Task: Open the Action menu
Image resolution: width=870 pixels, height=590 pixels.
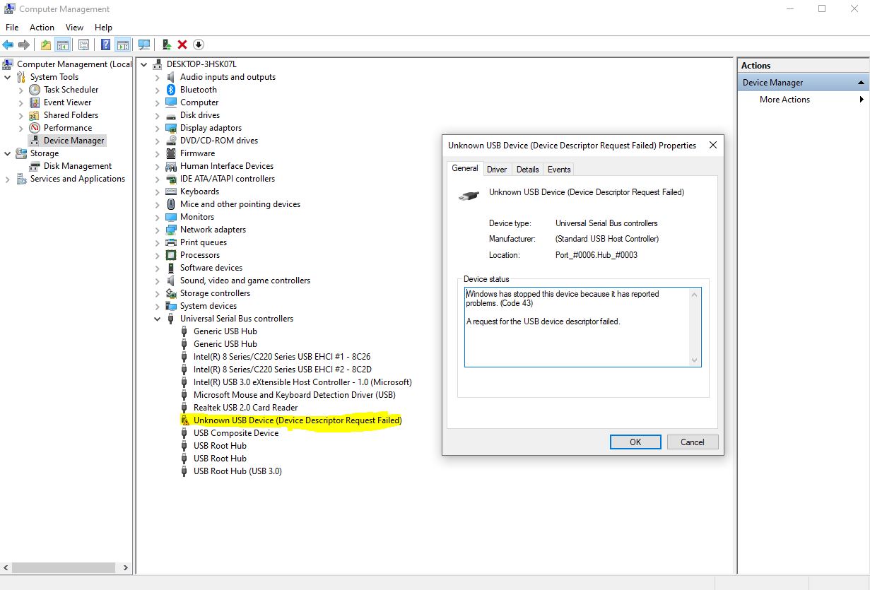Action: point(42,28)
